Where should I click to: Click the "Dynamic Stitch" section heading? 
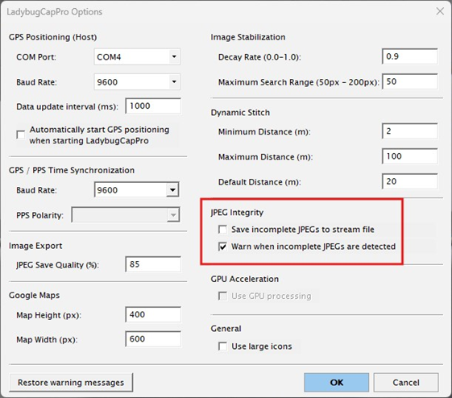pos(240,113)
